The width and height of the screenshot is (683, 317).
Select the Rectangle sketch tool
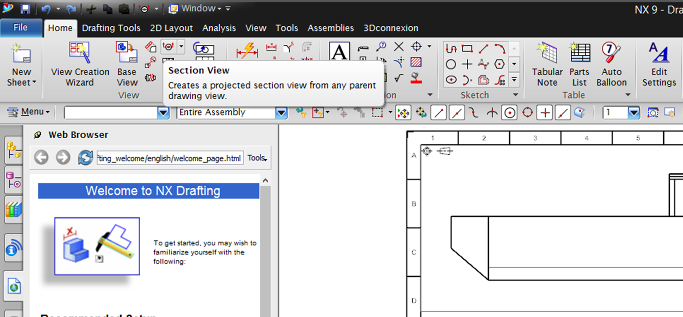(x=467, y=48)
